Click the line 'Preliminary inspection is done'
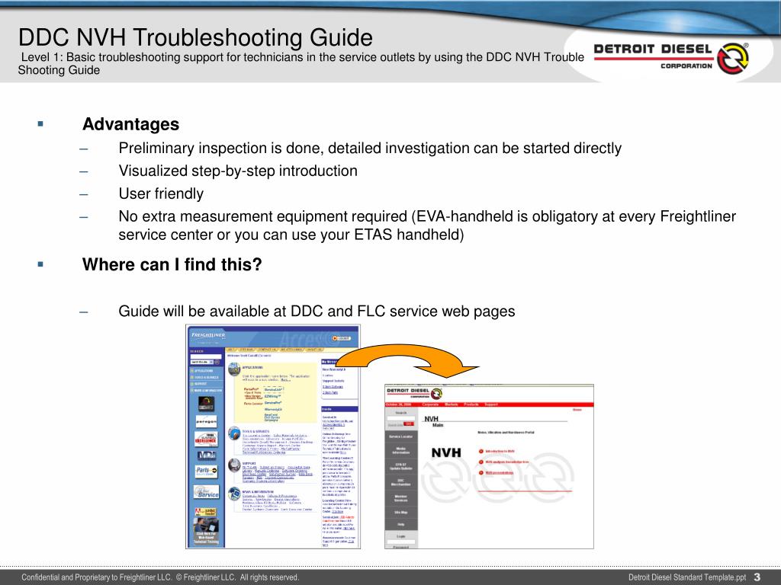 coord(370,149)
